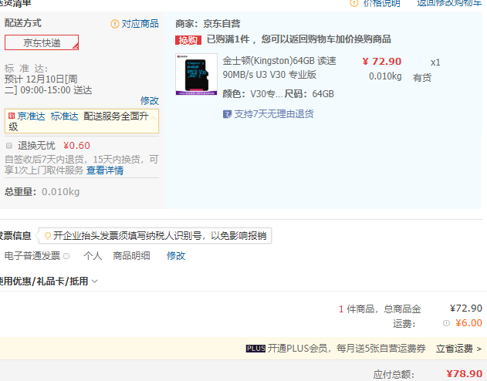Viewport: 487px width, 381px height.
Task: Click the 商品明细 invoice content text
Action: (x=131, y=255)
